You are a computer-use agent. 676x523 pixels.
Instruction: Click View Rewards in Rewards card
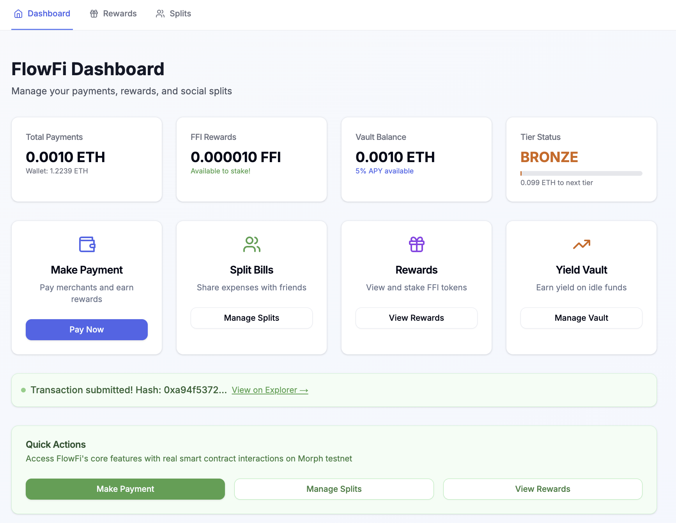point(416,318)
